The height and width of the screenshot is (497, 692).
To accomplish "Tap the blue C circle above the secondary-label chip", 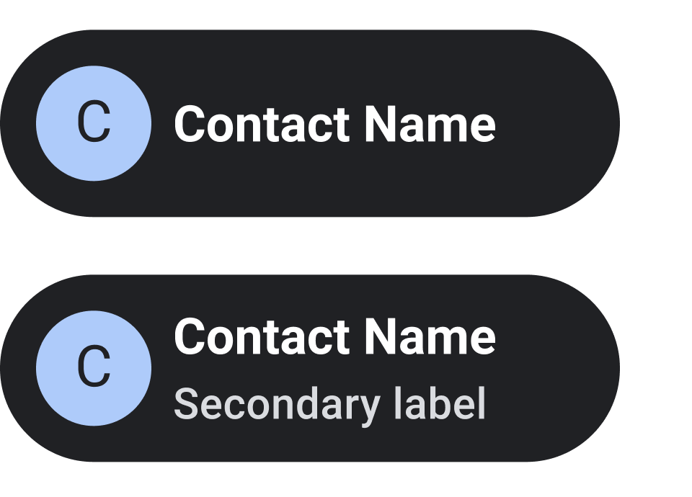I will tap(94, 123).
